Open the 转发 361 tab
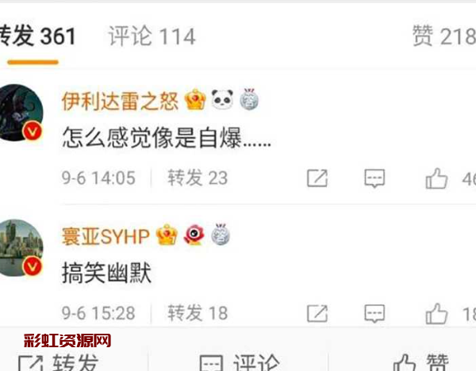 pos(37,36)
